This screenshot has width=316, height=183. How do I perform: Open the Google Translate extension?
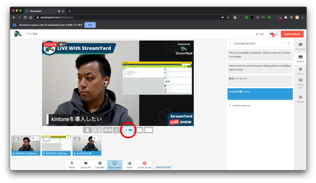tap(235, 17)
